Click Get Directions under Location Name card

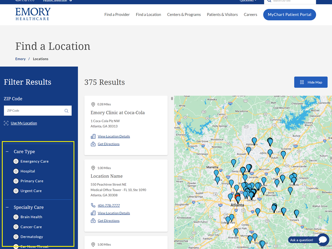click(x=108, y=221)
